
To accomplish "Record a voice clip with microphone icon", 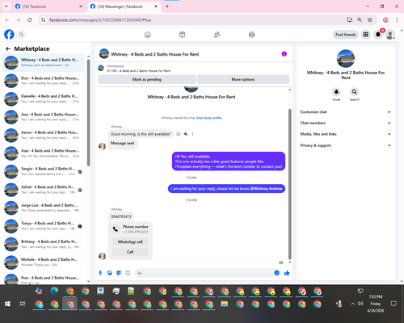I will (x=100, y=273).
